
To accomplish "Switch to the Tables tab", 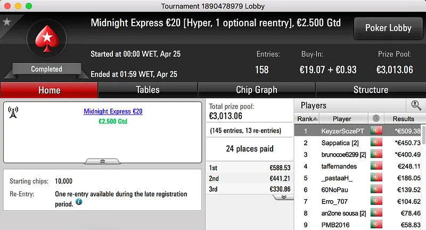I will 148,90.
